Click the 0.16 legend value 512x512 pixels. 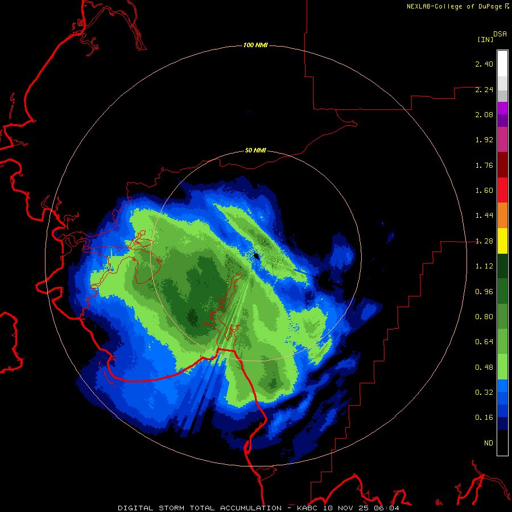pos(484,418)
